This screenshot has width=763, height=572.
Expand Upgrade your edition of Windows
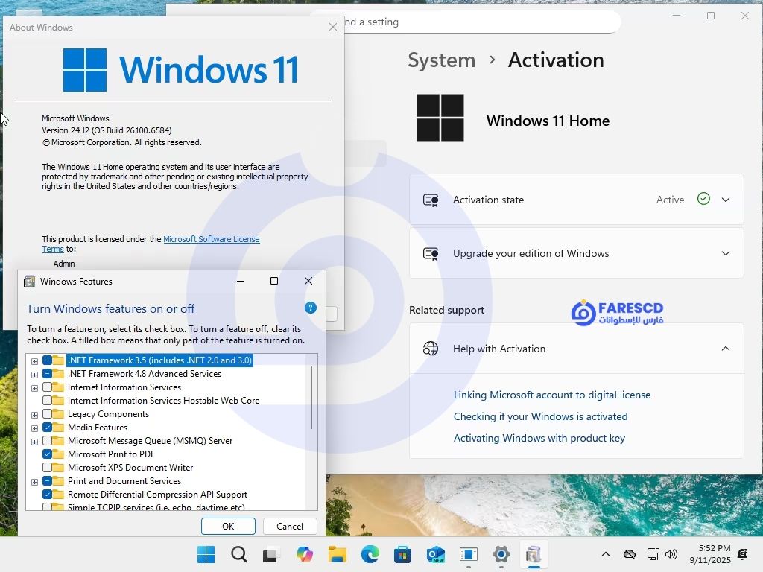tap(725, 253)
